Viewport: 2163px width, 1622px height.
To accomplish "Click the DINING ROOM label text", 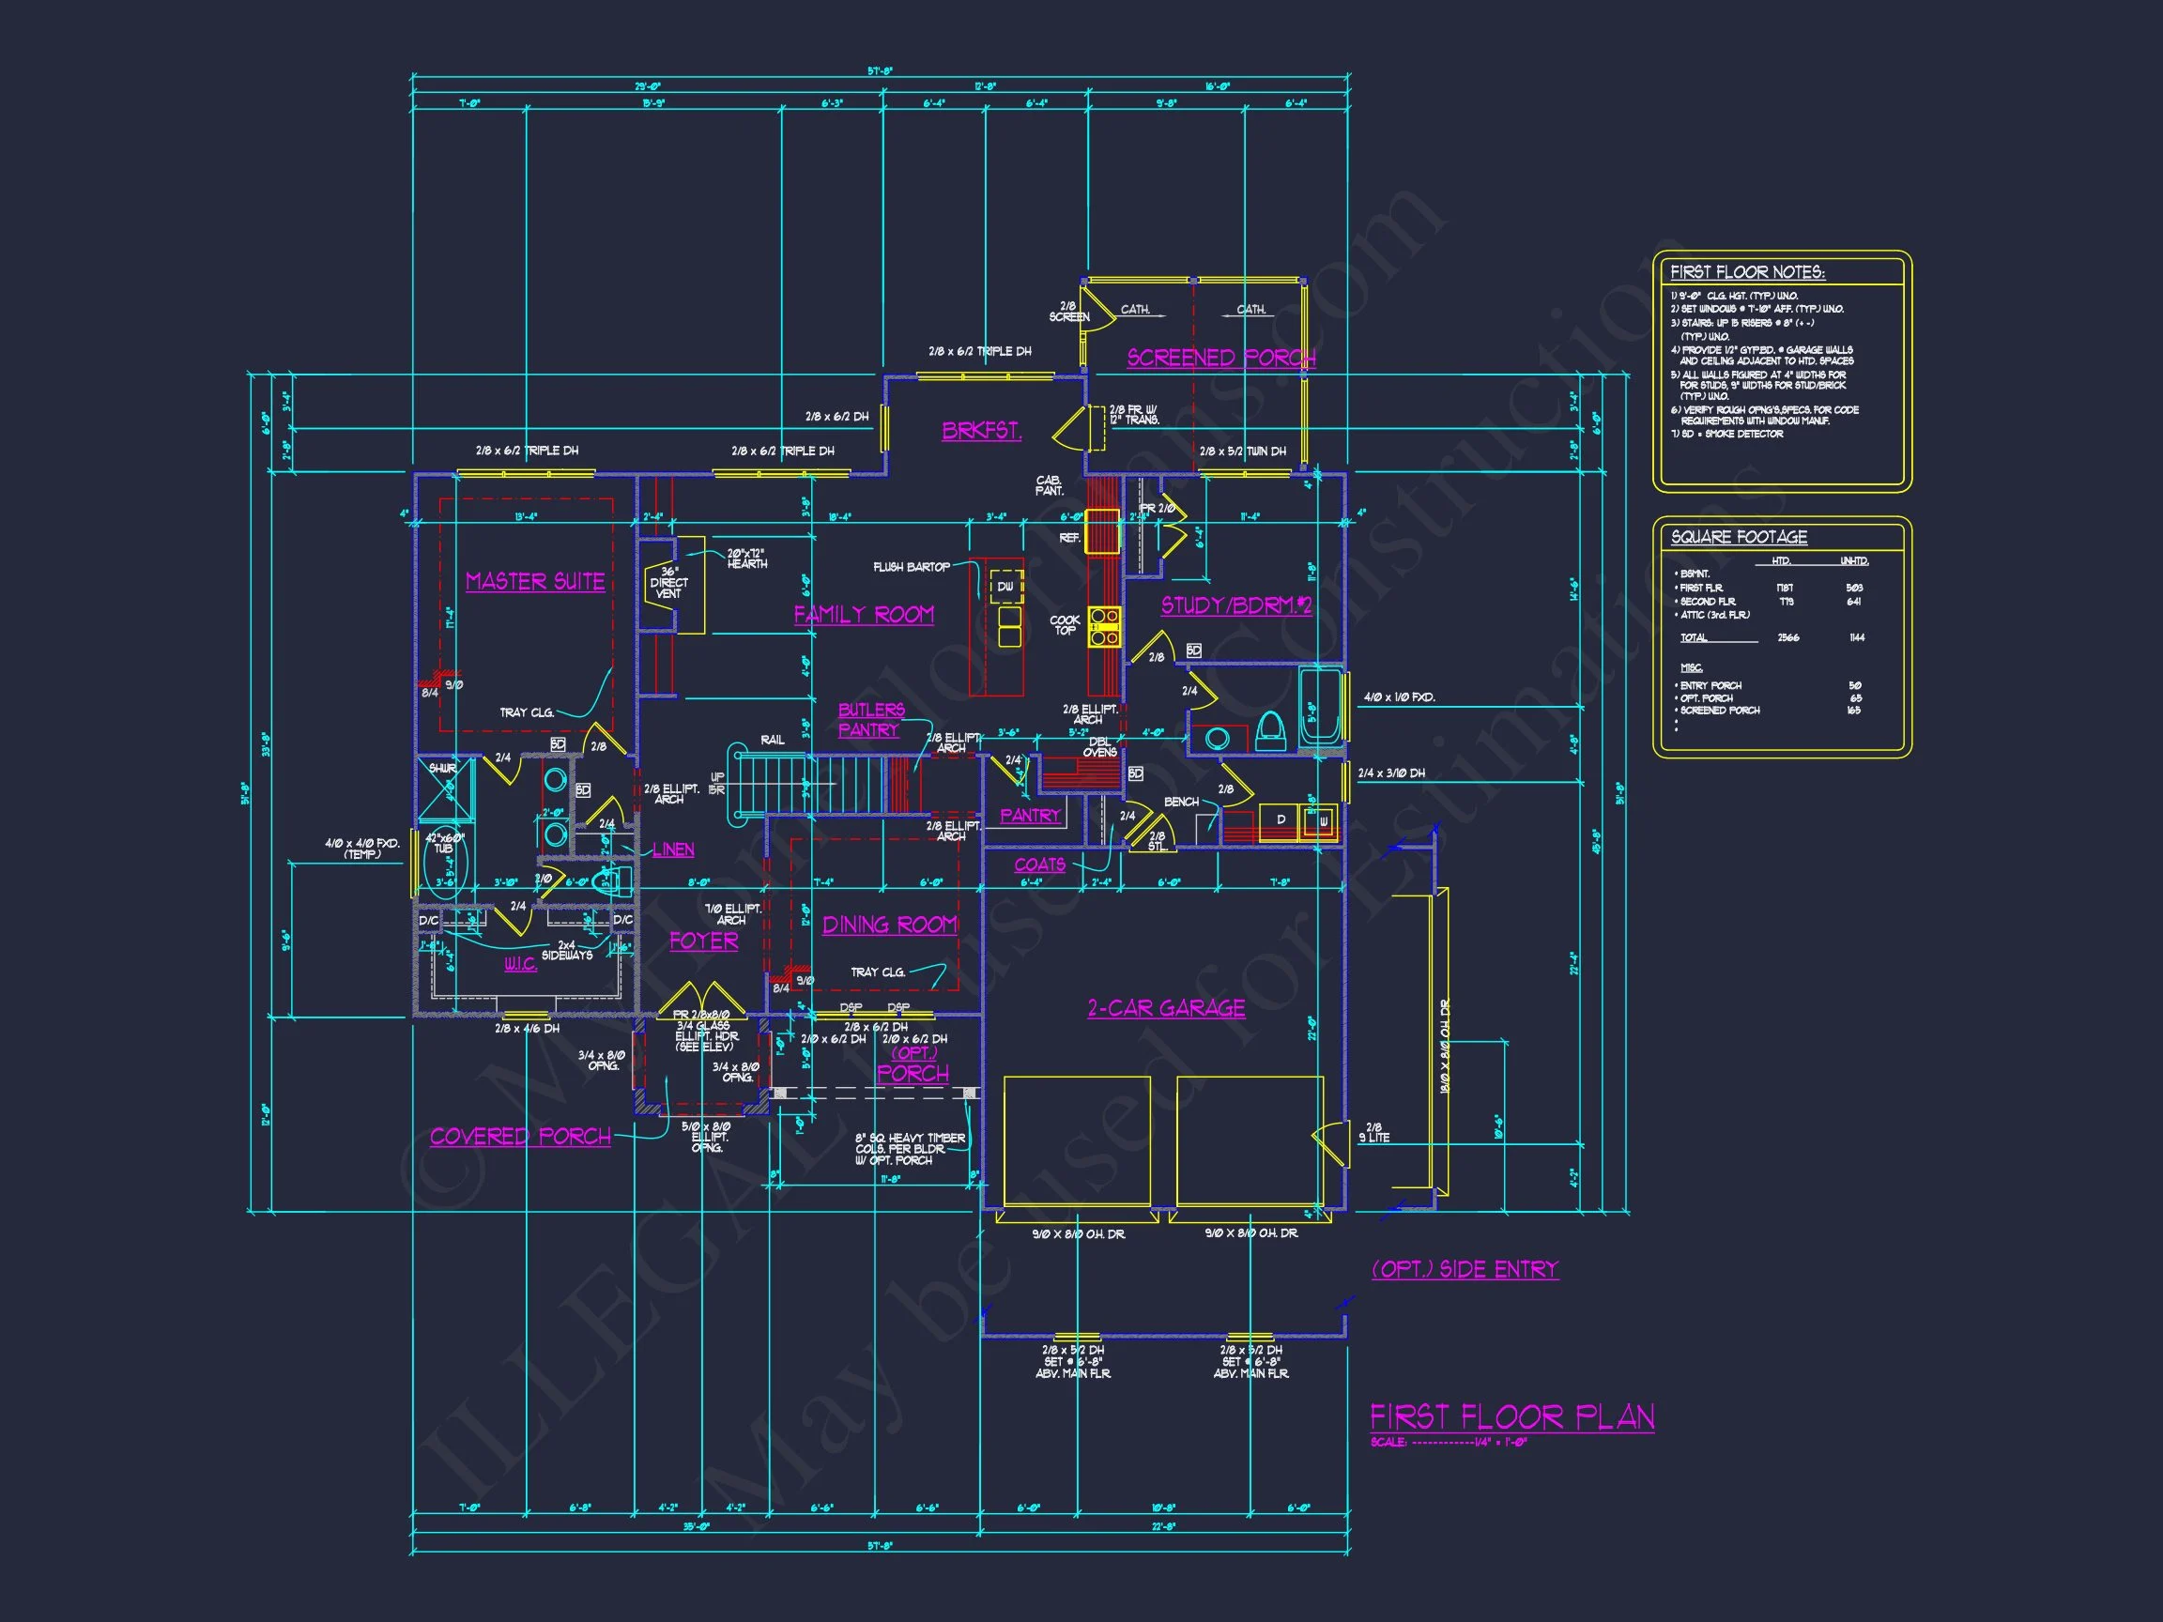I will coord(889,925).
